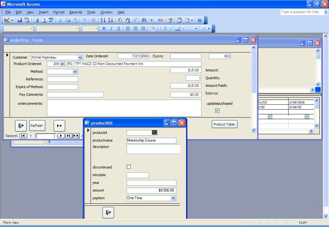Click the Print icon in toolbar
Viewport: 329px width, 246px height.
tap(36, 20)
